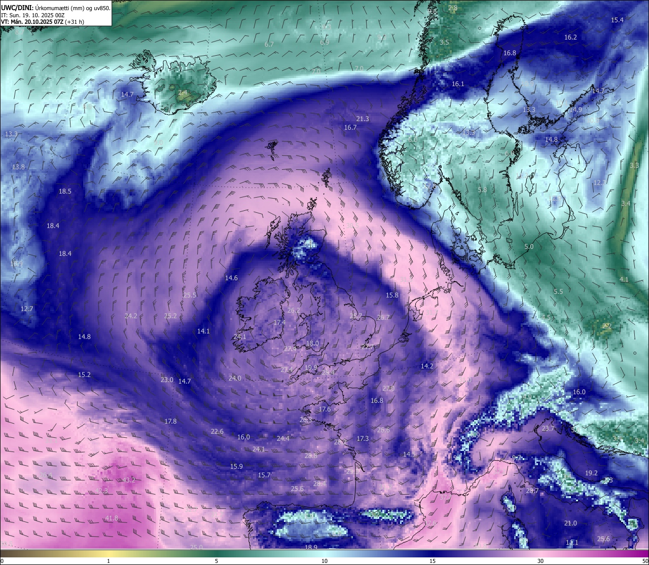Click the 14.9 precipitation value

(x=575, y=109)
